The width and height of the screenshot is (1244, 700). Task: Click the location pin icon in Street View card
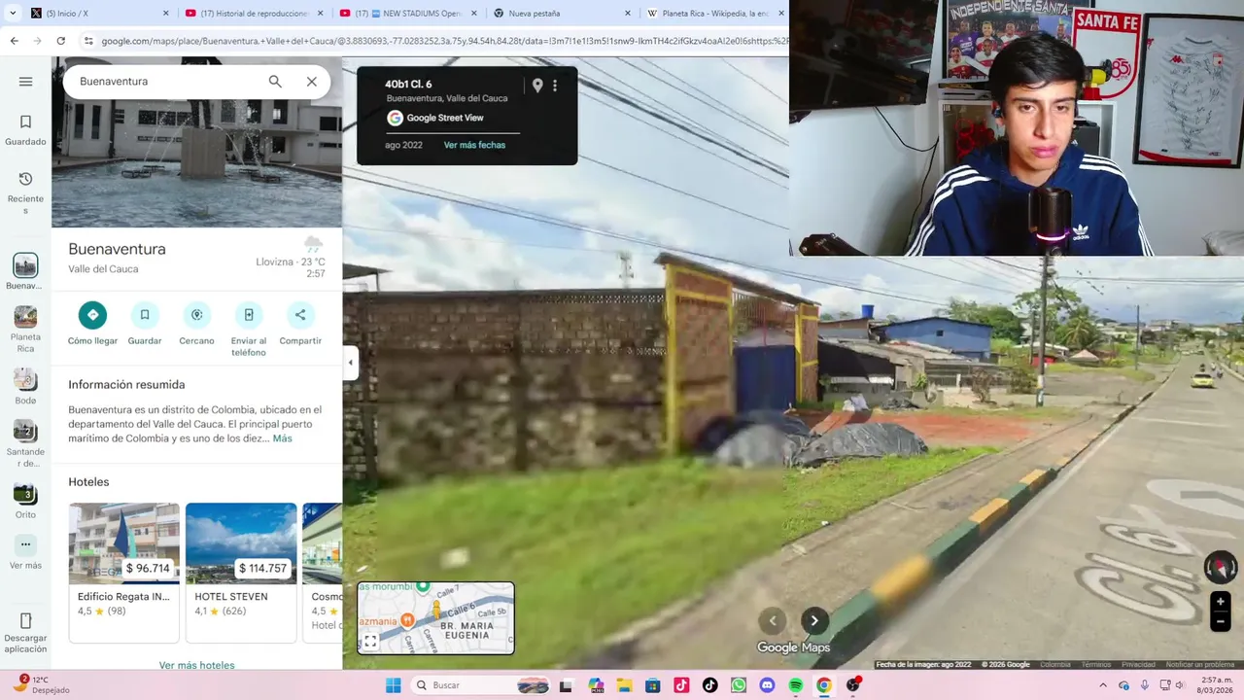click(x=537, y=86)
